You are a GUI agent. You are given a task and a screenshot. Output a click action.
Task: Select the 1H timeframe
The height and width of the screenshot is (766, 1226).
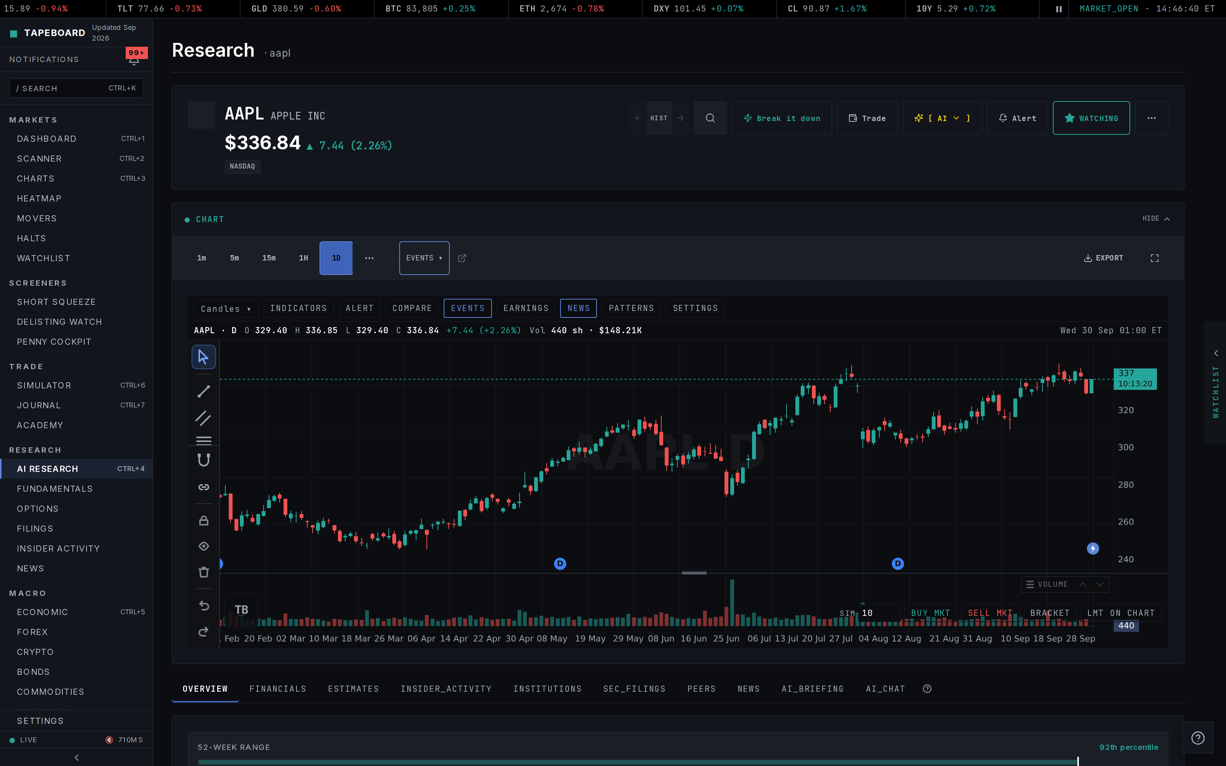[303, 259]
